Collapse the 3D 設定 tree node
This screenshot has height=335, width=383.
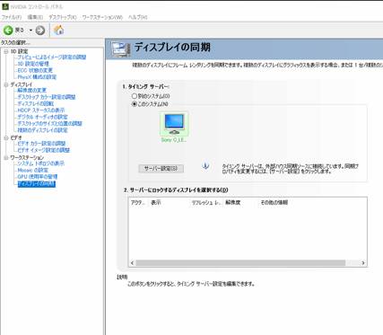(x=6, y=51)
